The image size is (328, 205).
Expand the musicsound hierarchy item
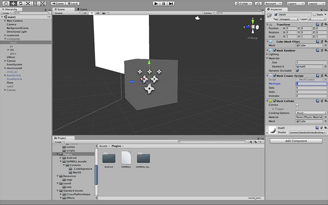(5, 68)
